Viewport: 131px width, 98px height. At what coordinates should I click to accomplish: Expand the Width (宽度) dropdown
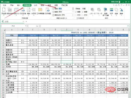point(73,9)
